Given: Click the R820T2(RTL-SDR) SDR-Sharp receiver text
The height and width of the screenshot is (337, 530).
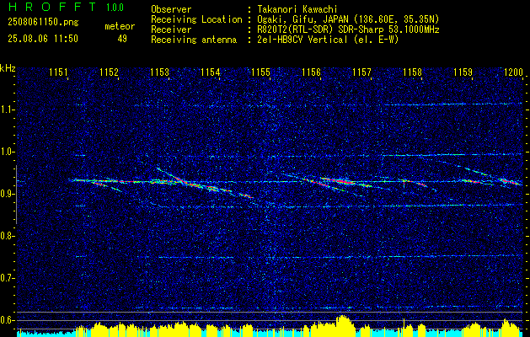Looking at the screenshot, I should pos(349,29).
